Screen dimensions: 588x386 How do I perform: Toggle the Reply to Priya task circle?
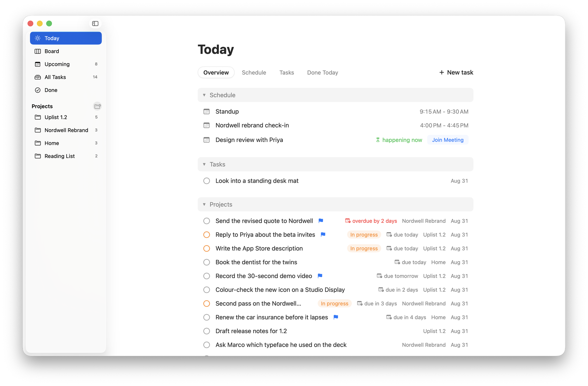coord(207,235)
